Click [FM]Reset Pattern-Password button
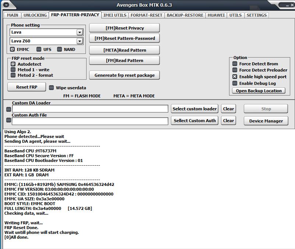The height and width of the screenshot is (249, 295). click(x=124, y=38)
